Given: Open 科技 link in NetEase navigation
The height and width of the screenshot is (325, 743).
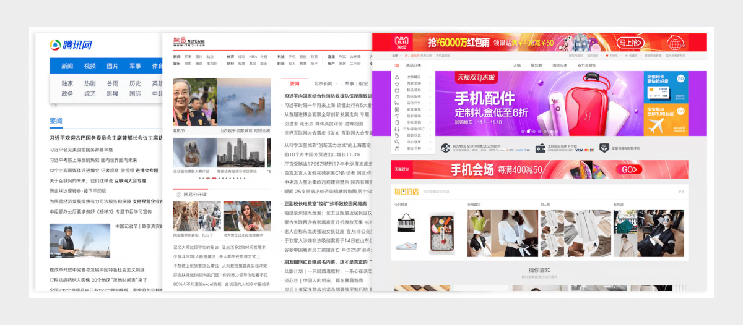Looking at the screenshot, I should click(281, 57).
